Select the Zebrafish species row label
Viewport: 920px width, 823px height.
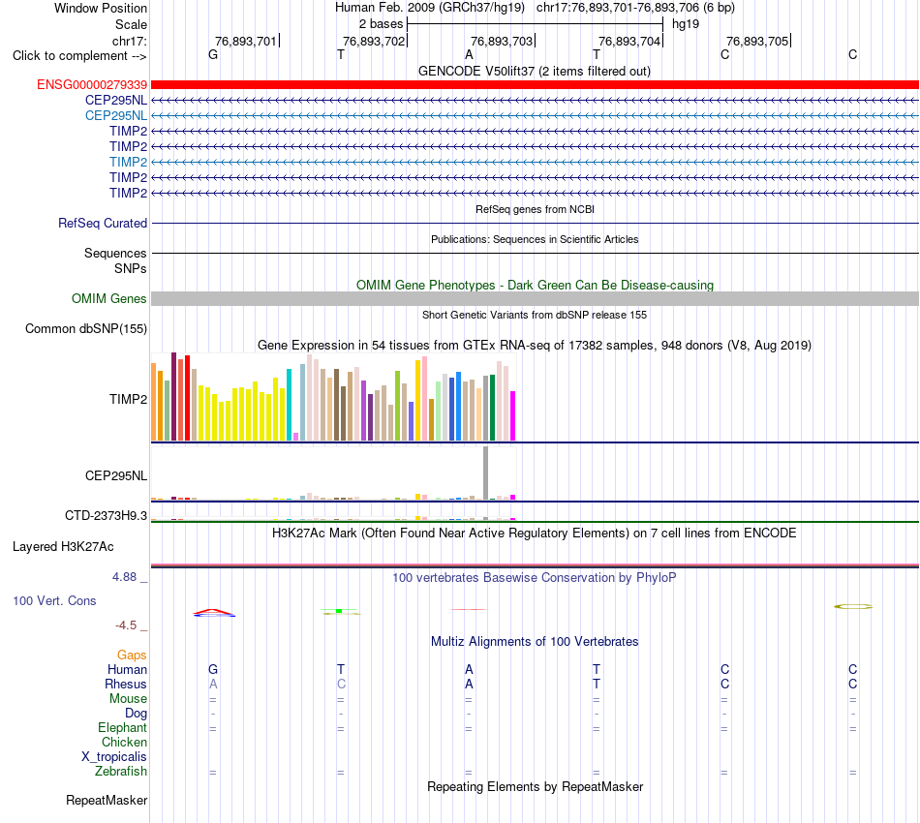(121, 772)
